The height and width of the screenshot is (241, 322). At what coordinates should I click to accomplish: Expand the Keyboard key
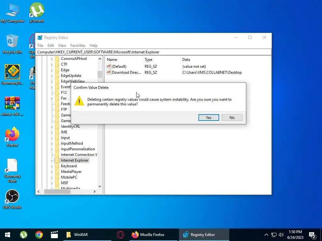pos(52,166)
